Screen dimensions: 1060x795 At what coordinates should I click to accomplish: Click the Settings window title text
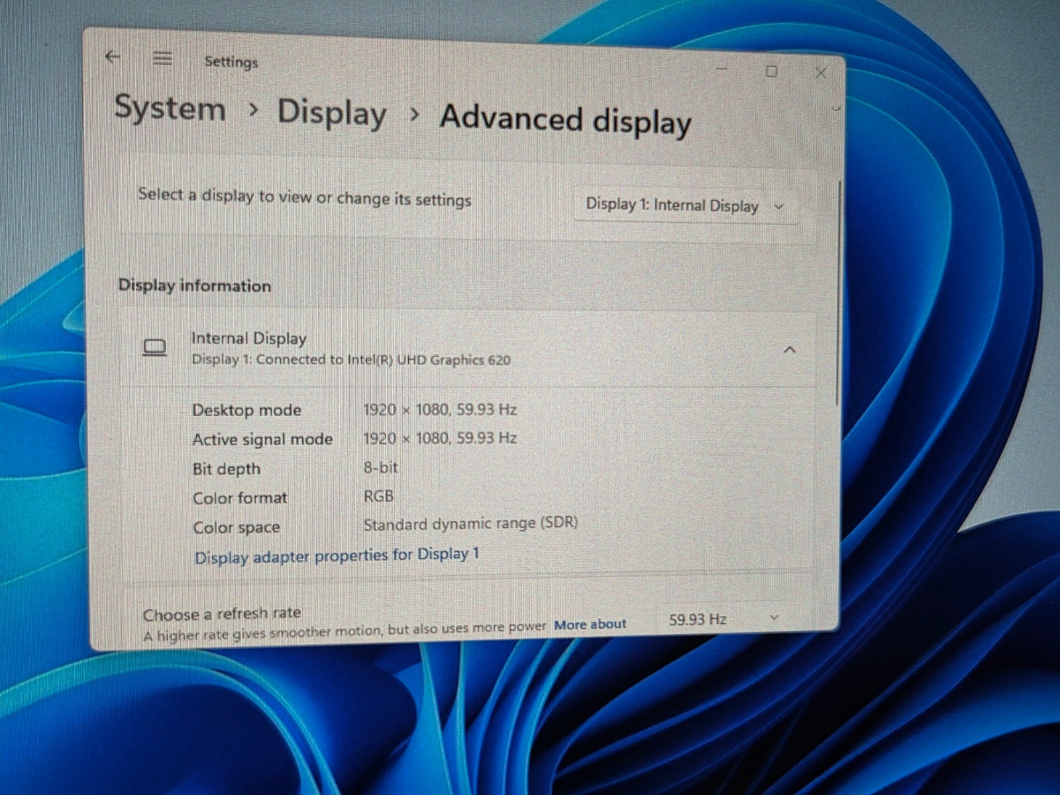(x=231, y=62)
